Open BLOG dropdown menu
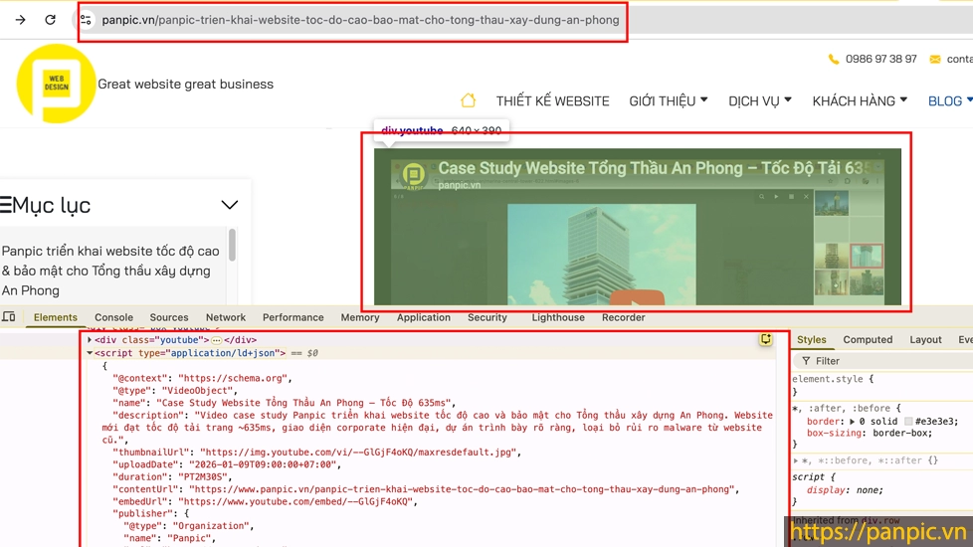Viewport: 973px width, 547px height. [949, 101]
